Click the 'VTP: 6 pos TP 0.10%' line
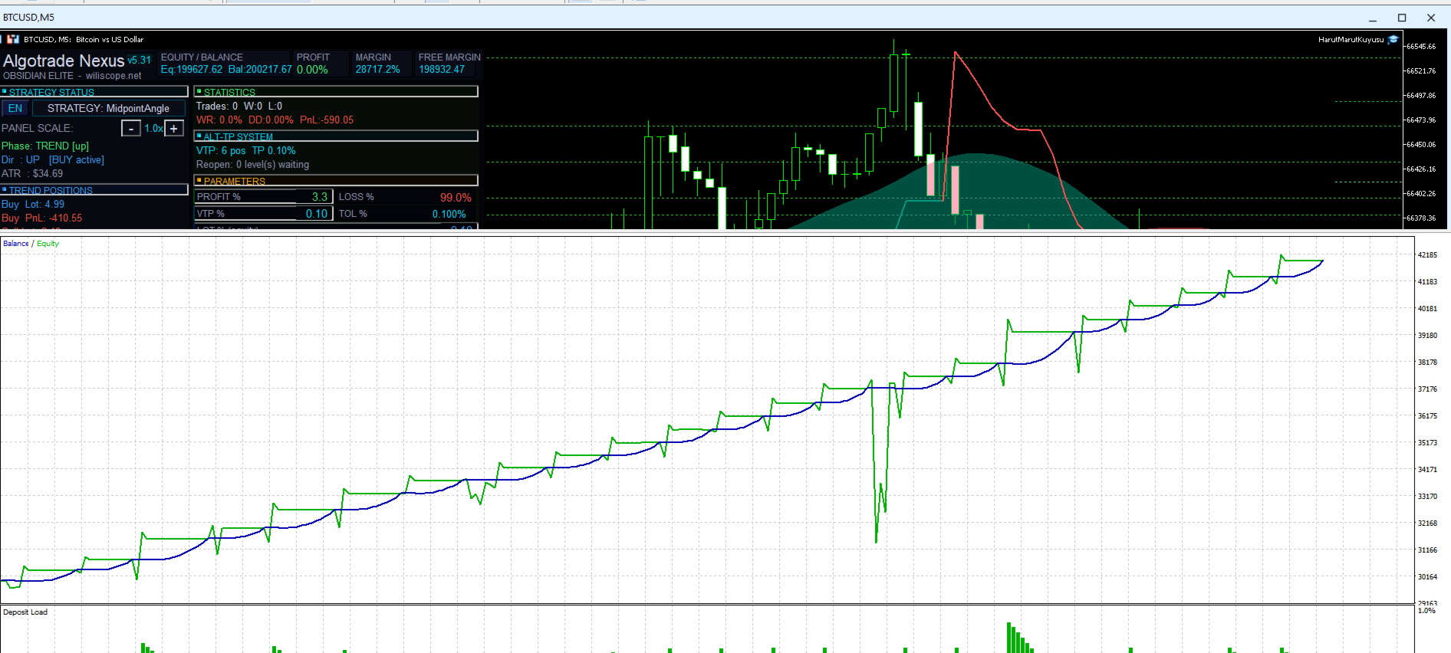1451x653 pixels. pyautogui.click(x=245, y=151)
